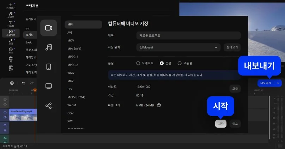Open 즐겨찾기 favorites in transitions list
The height and width of the screenshot is (149, 285).
coord(31,19)
